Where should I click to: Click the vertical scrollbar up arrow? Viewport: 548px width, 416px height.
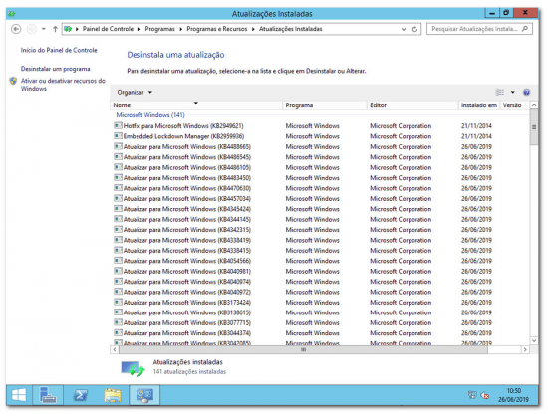[x=534, y=105]
